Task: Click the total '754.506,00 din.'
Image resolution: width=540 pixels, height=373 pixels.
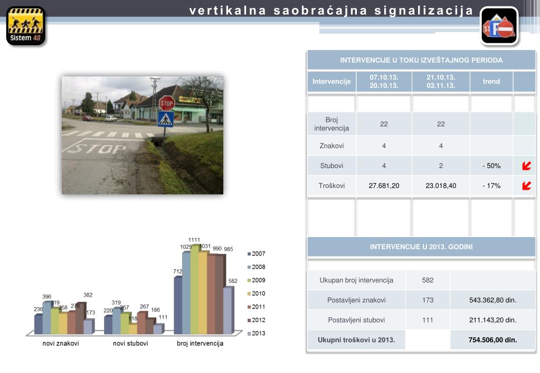Action: coord(493,340)
